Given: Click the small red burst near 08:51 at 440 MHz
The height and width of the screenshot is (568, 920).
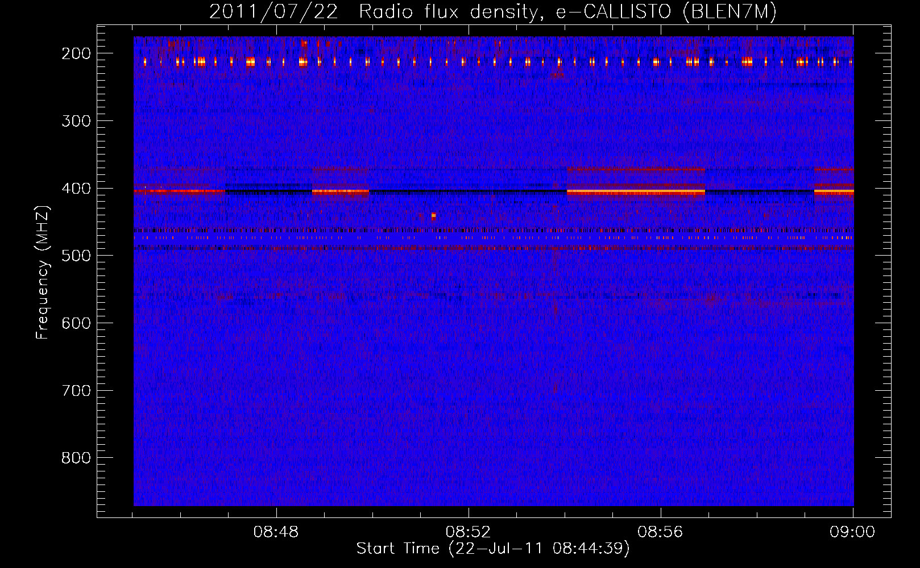Looking at the screenshot, I should pos(433,216).
